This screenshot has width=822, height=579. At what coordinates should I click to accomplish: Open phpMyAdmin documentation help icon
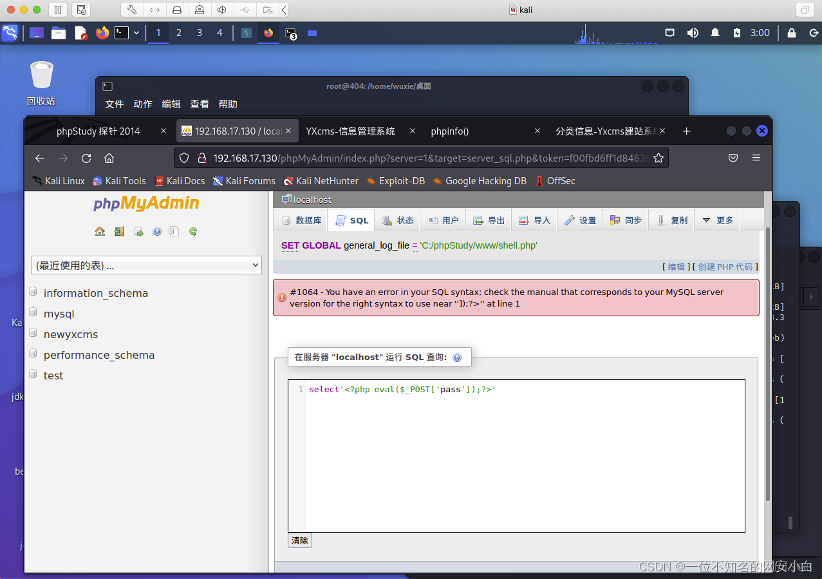click(156, 231)
